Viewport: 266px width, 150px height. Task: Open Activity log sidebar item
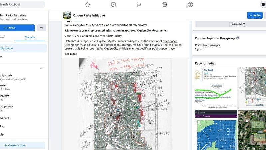23,126
